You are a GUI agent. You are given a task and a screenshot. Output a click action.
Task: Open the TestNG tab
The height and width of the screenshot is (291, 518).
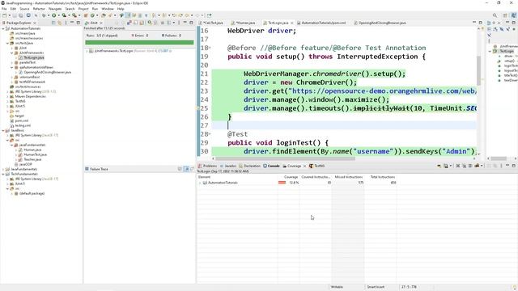pyautogui.click(x=316, y=166)
